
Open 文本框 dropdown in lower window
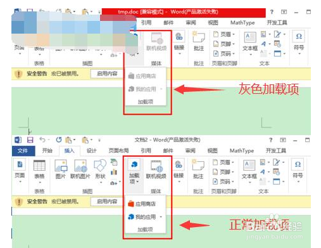click(x=249, y=171)
